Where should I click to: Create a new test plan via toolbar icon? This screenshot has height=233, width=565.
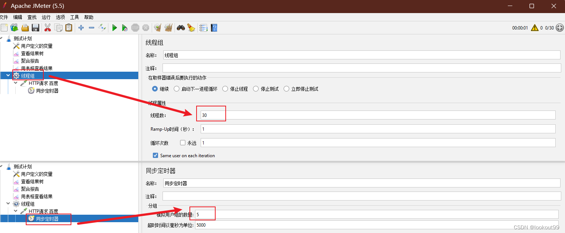(4, 28)
